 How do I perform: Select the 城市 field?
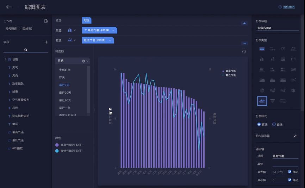tap(15, 92)
